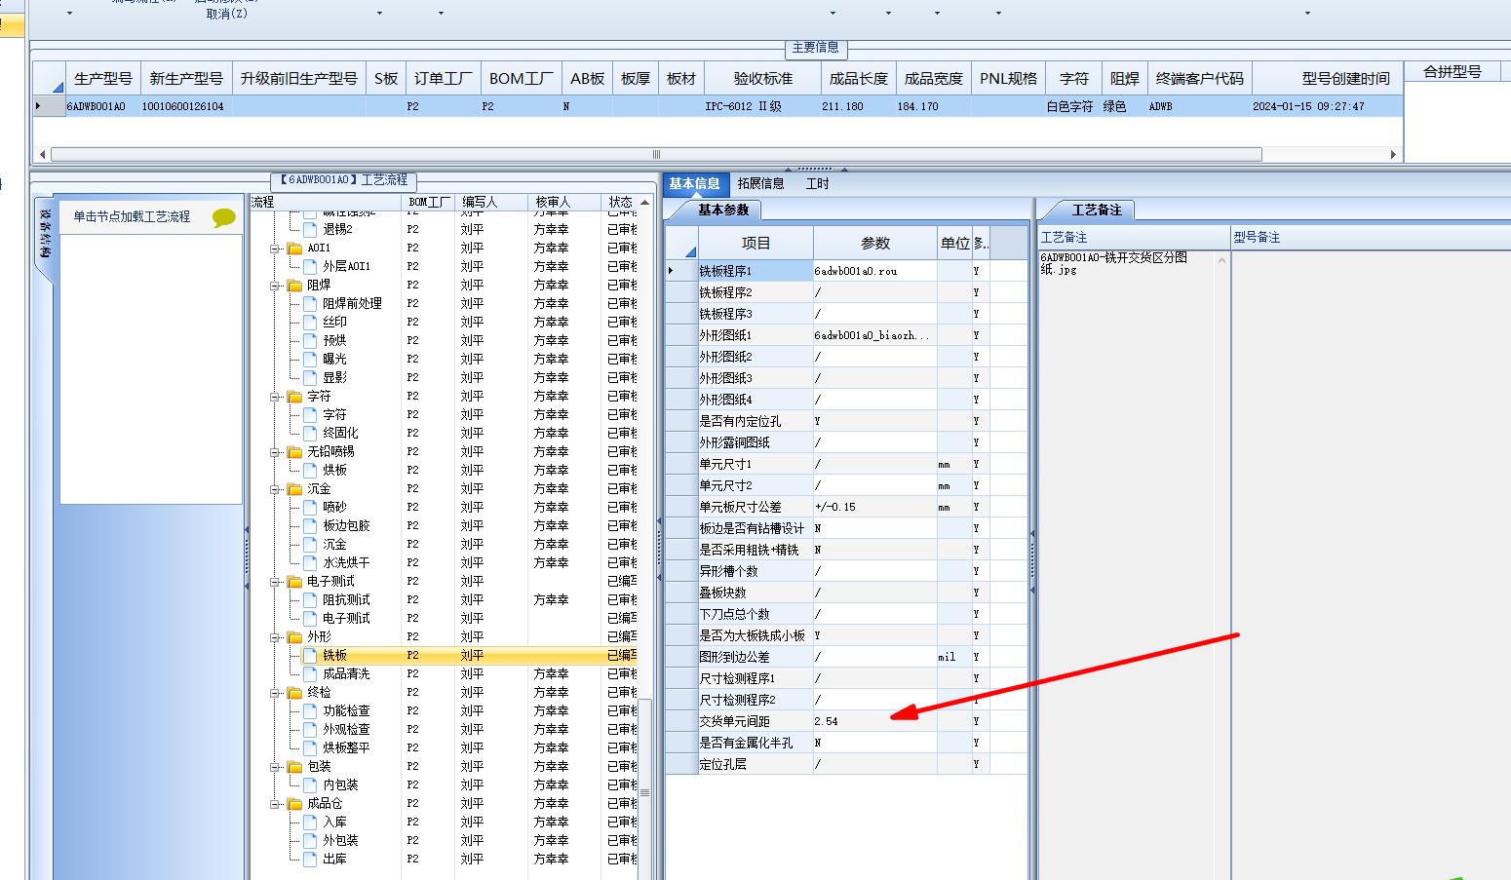
Task: Click the 211.180 成品长度 cell
Action: coord(858,106)
